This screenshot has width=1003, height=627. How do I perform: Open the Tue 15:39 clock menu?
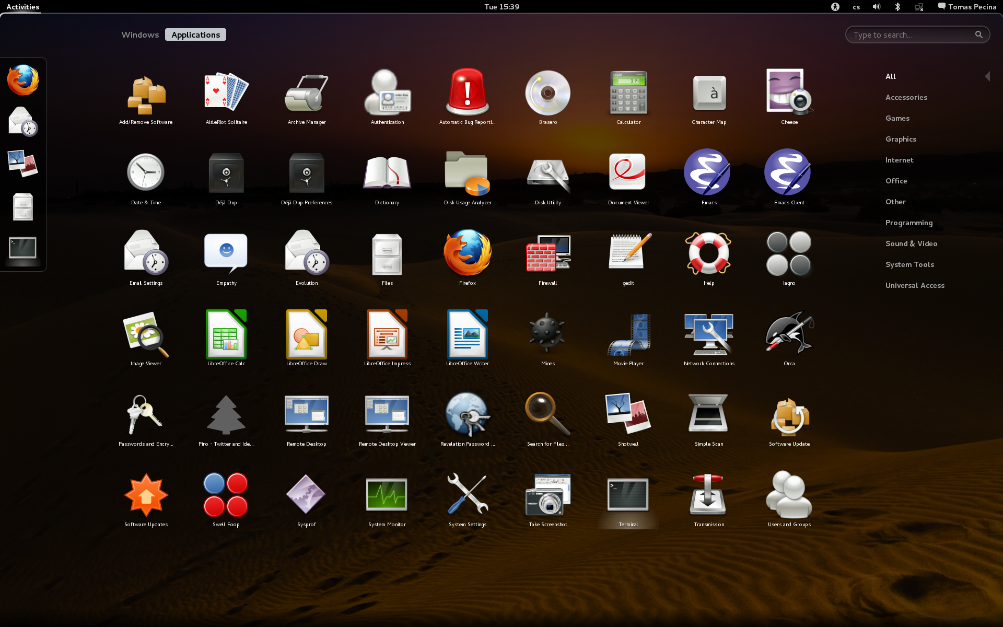(x=501, y=7)
